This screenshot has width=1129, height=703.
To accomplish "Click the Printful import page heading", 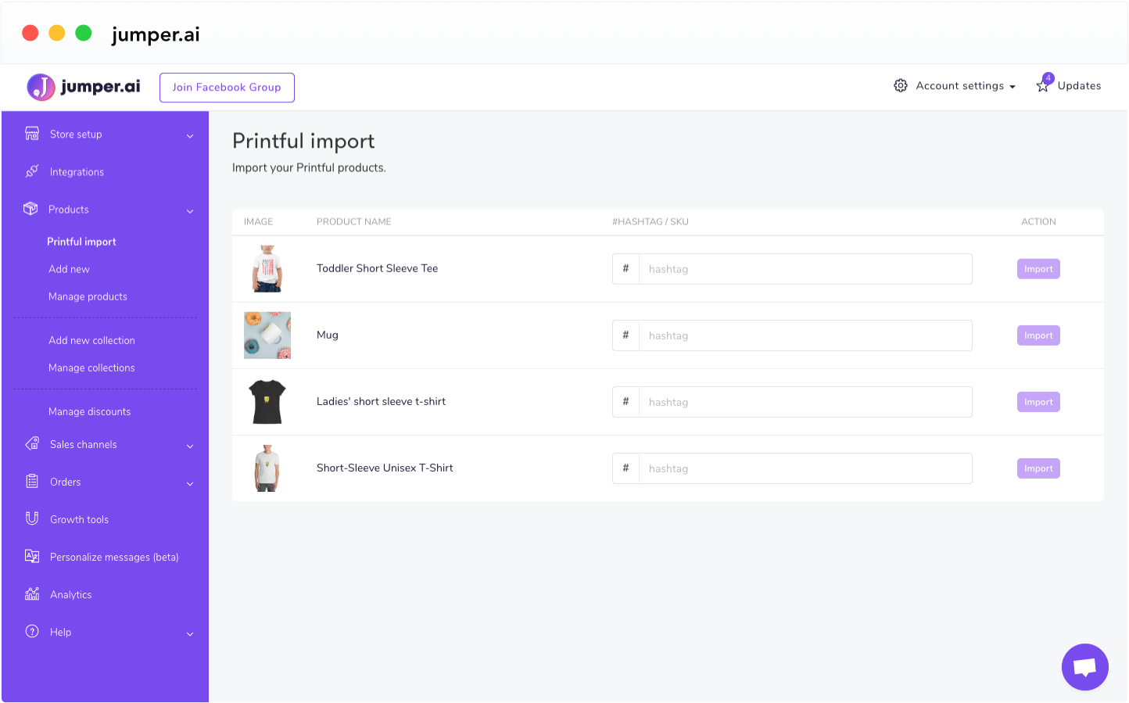I will [303, 142].
